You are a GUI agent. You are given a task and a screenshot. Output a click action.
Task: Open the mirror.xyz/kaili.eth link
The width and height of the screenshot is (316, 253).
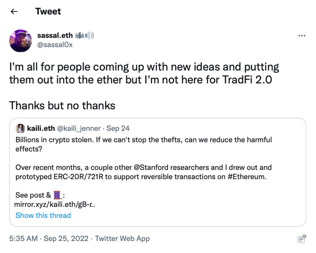point(55,204)
